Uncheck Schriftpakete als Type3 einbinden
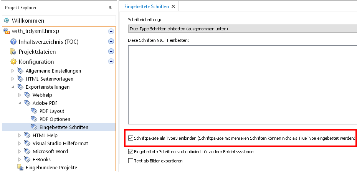Image resolution: width=357 pixels, height=172 pixels. tap(131, 138)
